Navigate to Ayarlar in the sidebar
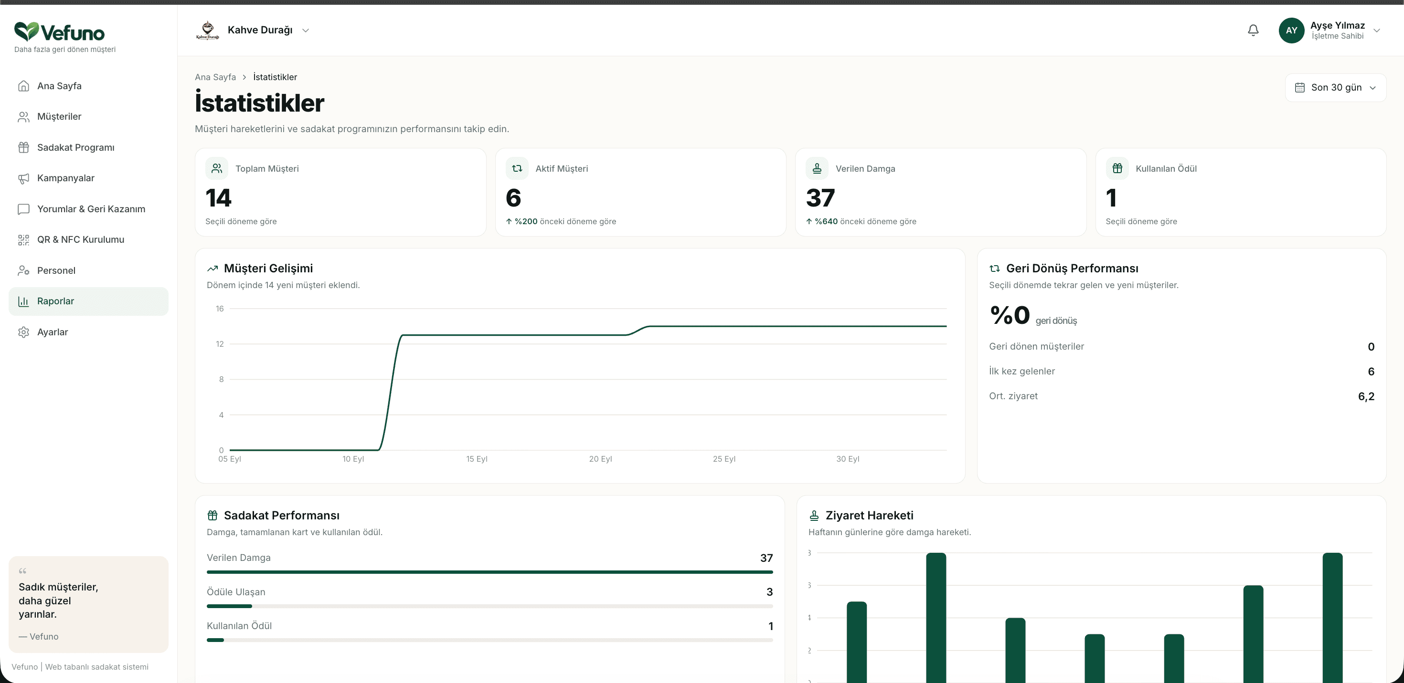1404x683 pixels. click(88, 332)
